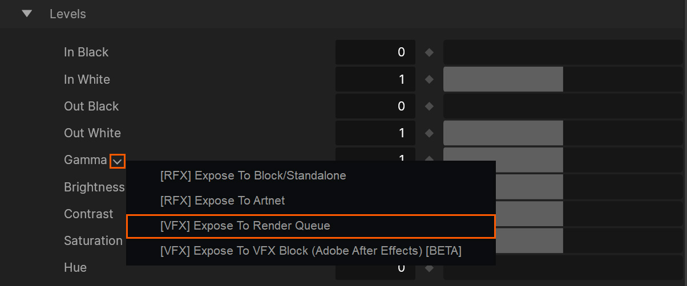This screenshot has width=687, height=286.
Task: Click the In White keyframe diamond
Action: pyautogui.click(x=430, y=80)
